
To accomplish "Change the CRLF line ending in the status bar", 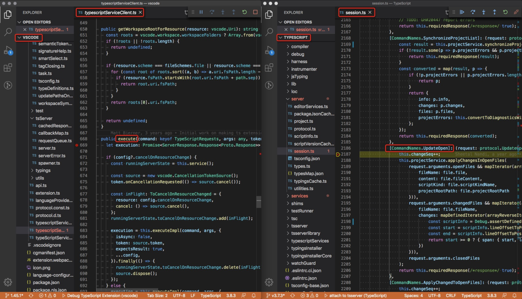I will click(x=451, y=296).
